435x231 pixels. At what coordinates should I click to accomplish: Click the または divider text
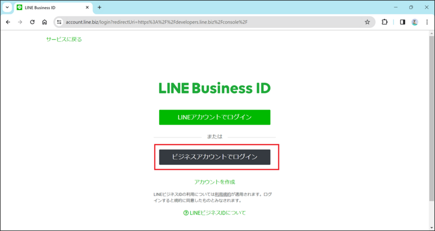point(215,137)
